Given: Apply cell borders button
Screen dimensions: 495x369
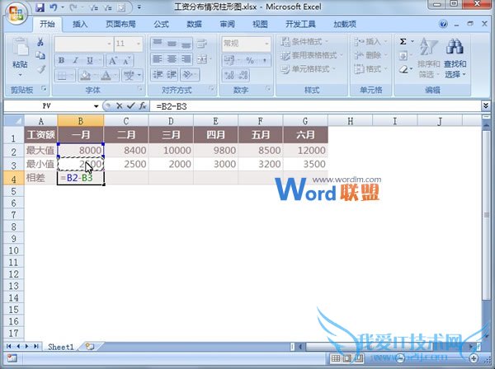Looking at the screenshot, I should 62,76.
